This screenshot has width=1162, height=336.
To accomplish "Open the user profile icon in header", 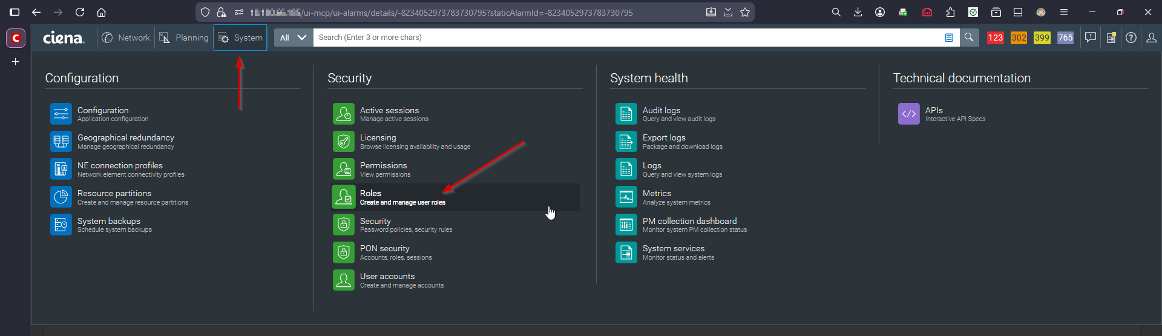I will click(x=1152, y=38).
